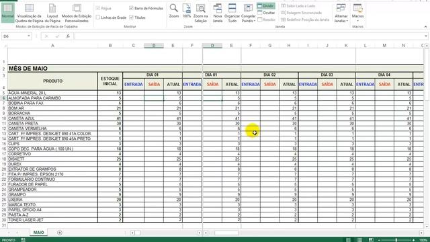Click the vertical scrollbar down arrow
The width and height of the screenshot is (430, 242).
point(427,227)
